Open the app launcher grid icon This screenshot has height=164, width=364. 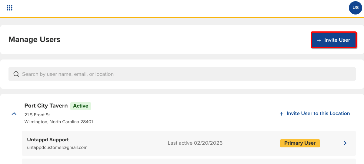click(10, 8)
